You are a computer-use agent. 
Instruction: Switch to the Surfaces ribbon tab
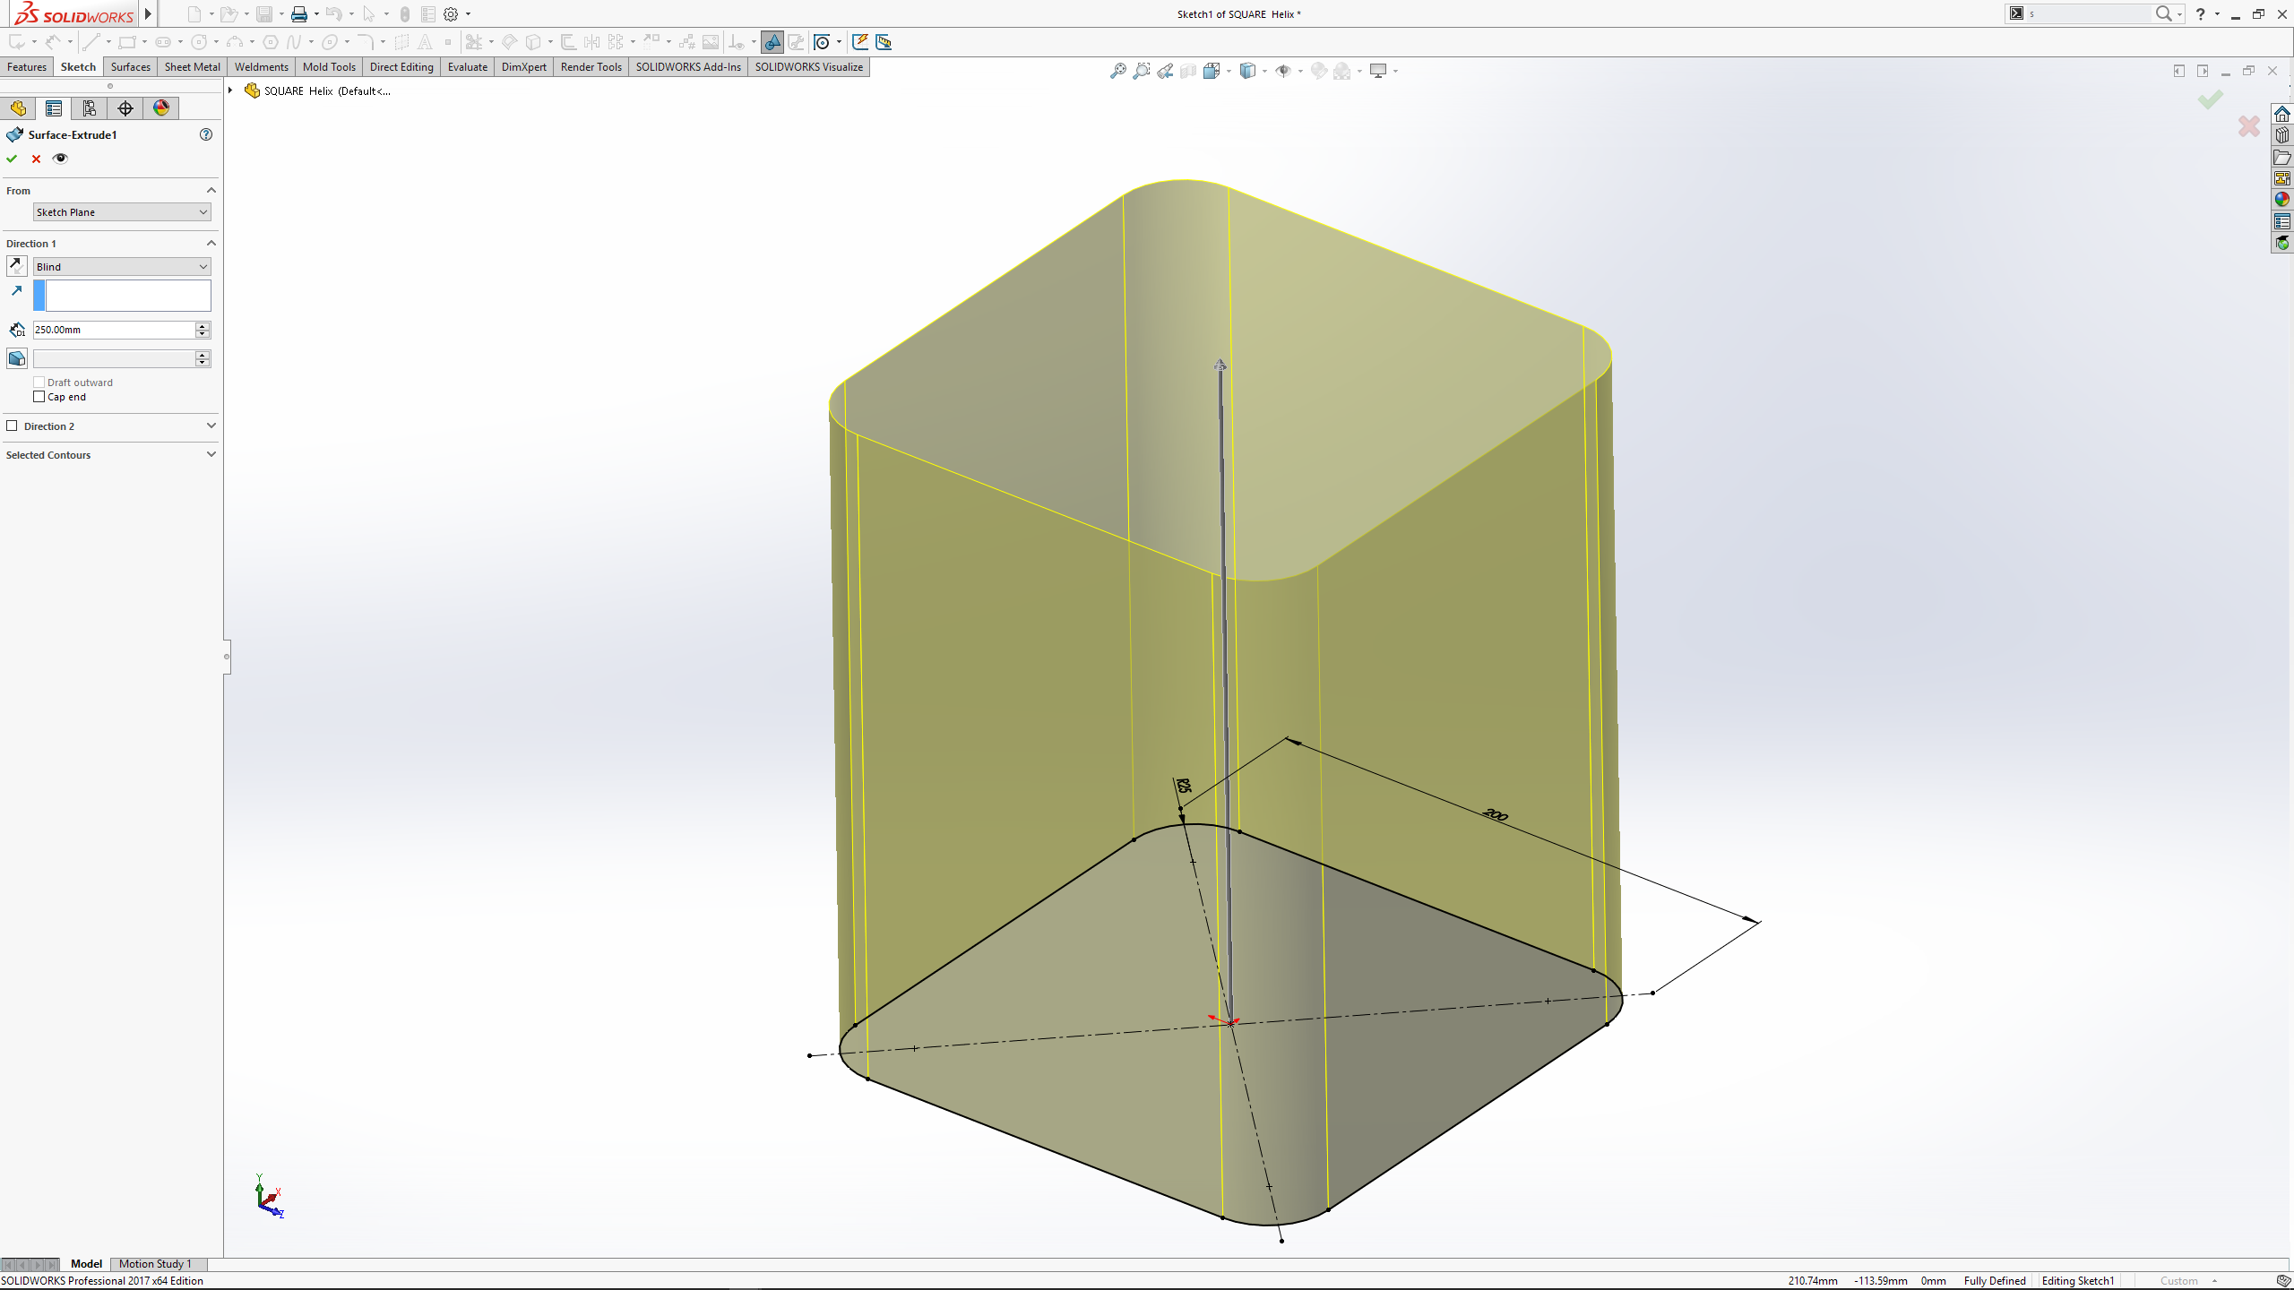pyautogui.click(x=130, y=67)
